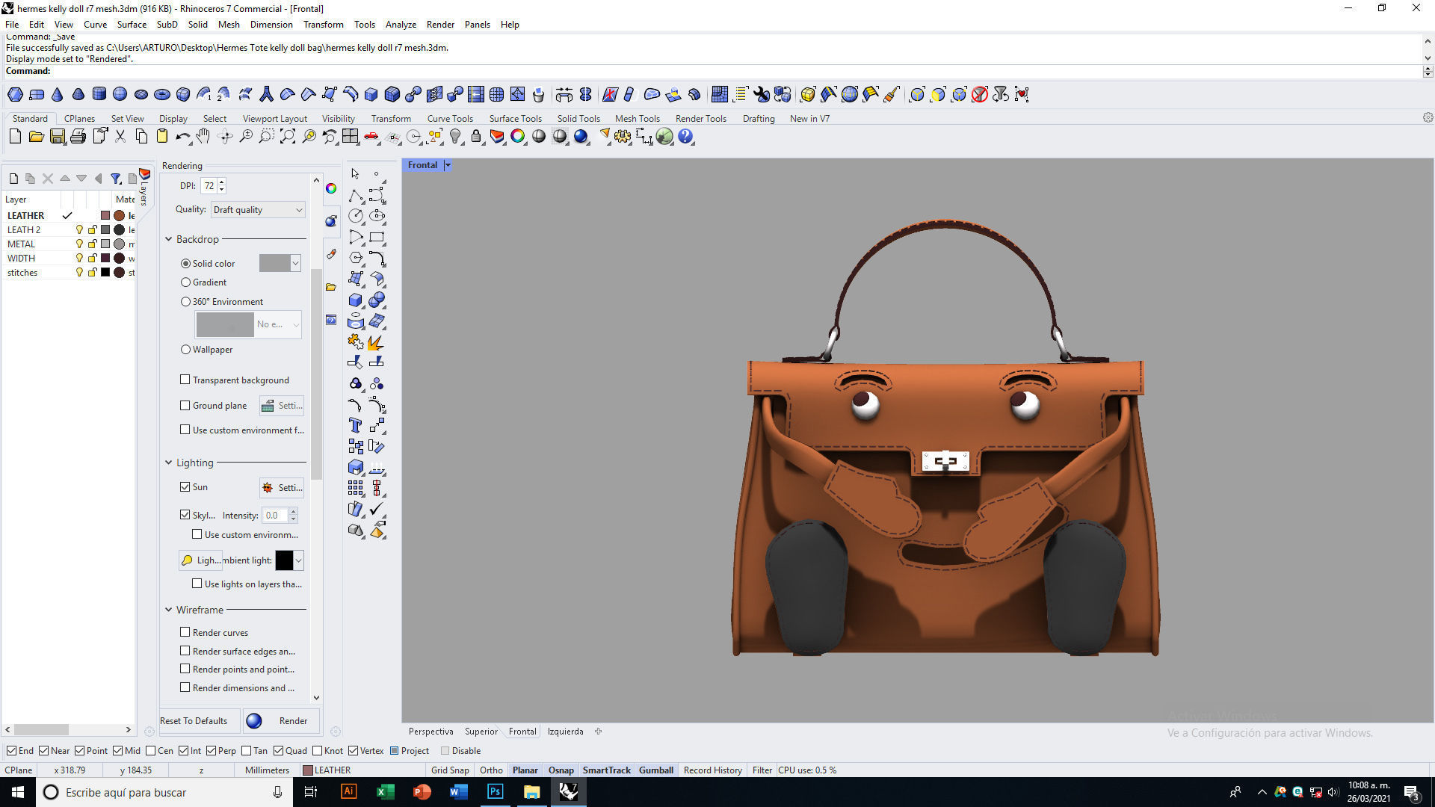The height and width of the screenshot is (807, 1435).
Task: Click the DPI stepper up arrow
Action: (x=222, y=182)
